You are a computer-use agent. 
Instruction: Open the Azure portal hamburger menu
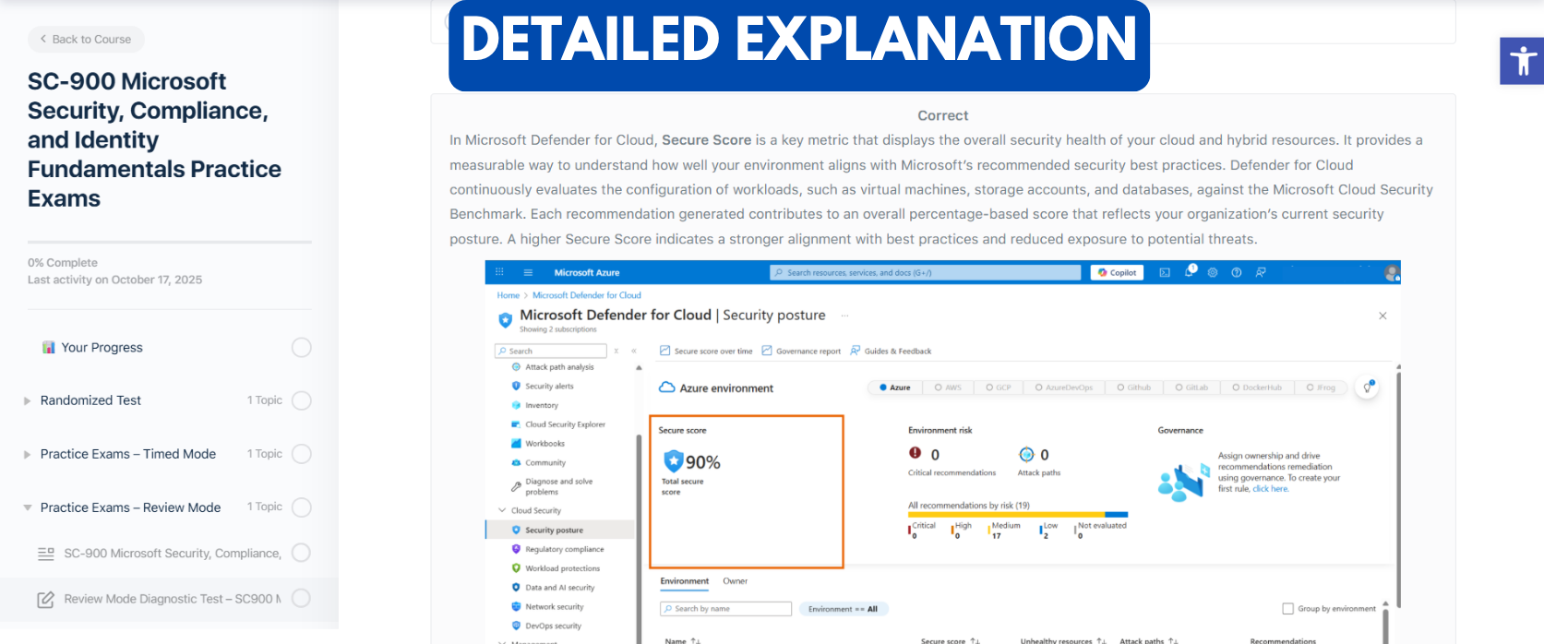(x=528, y=273)
